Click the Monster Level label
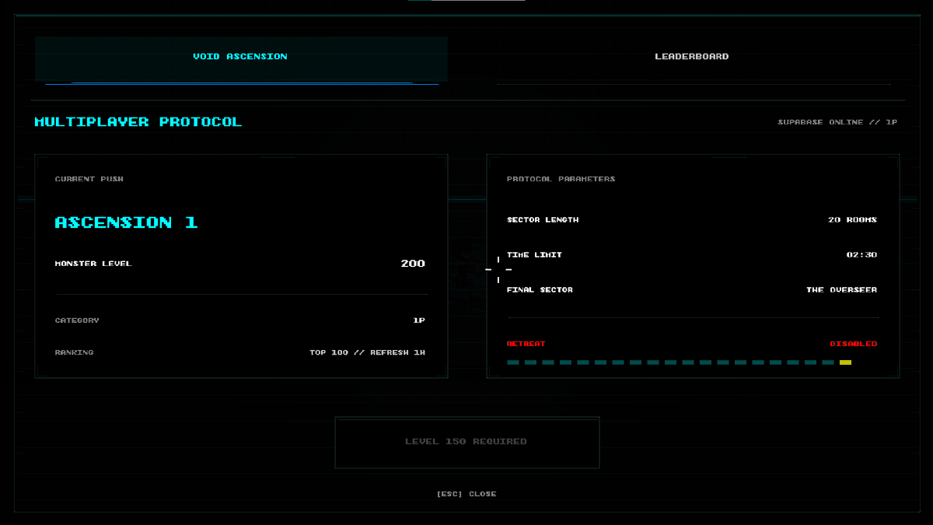The width and height of the screenshot is (933, 525). coord(93,264)
